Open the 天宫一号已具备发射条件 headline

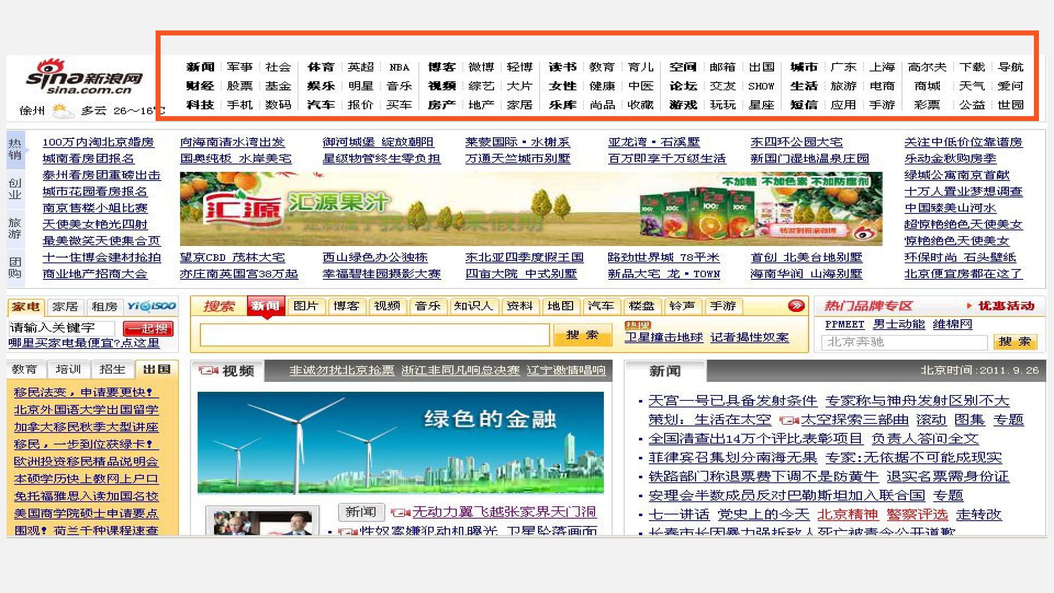coord(733,401)
